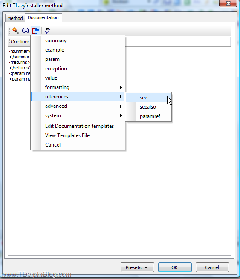Open the Presets dropdown button
The image size is (240, 279).
(x=137, y=267)
